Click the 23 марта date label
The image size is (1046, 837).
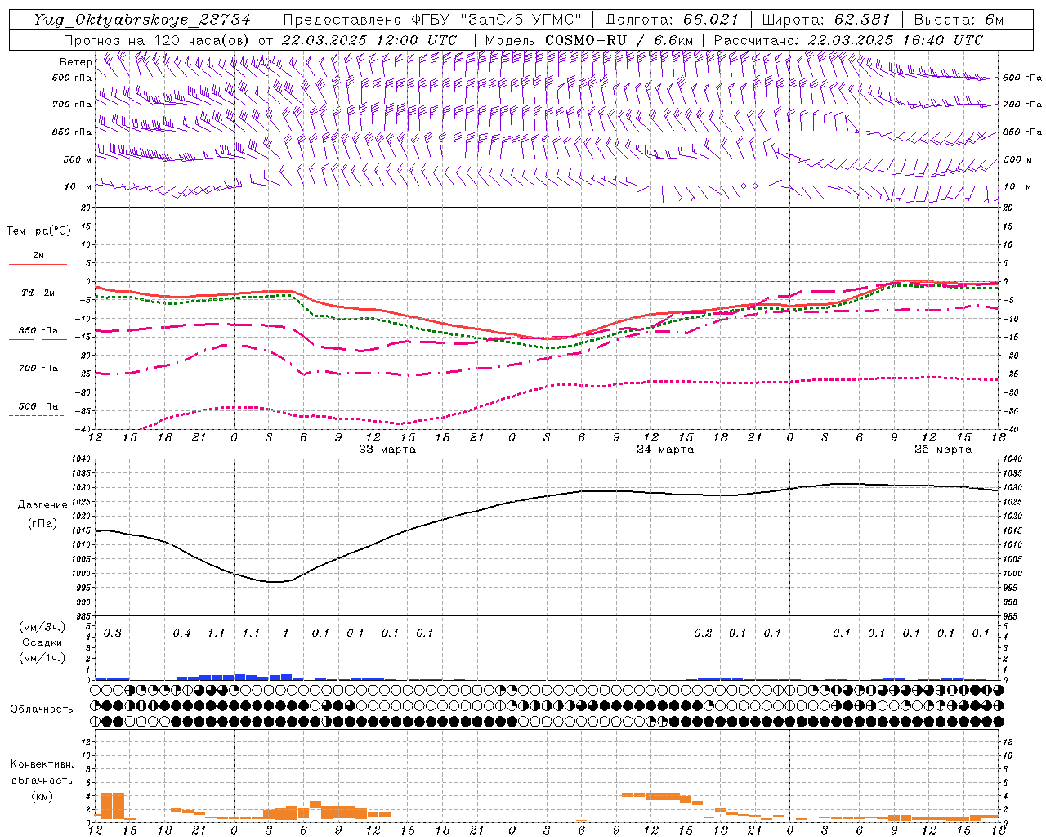(387, 450)
